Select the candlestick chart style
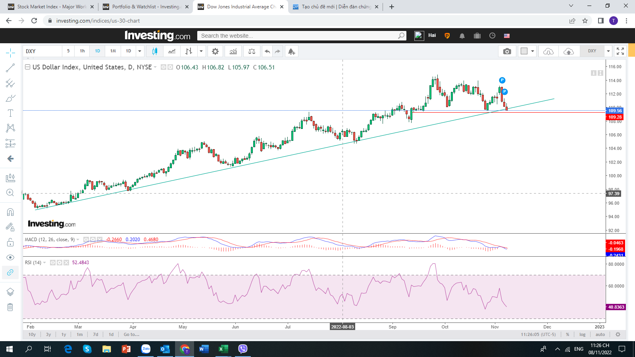 click(x=155, y=51)
